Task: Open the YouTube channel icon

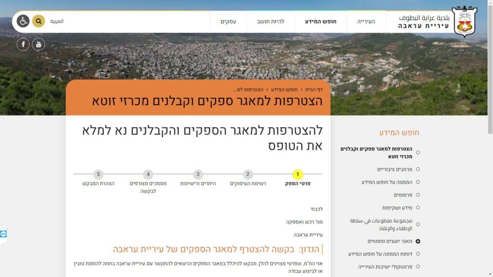Action: pos(39,44)
